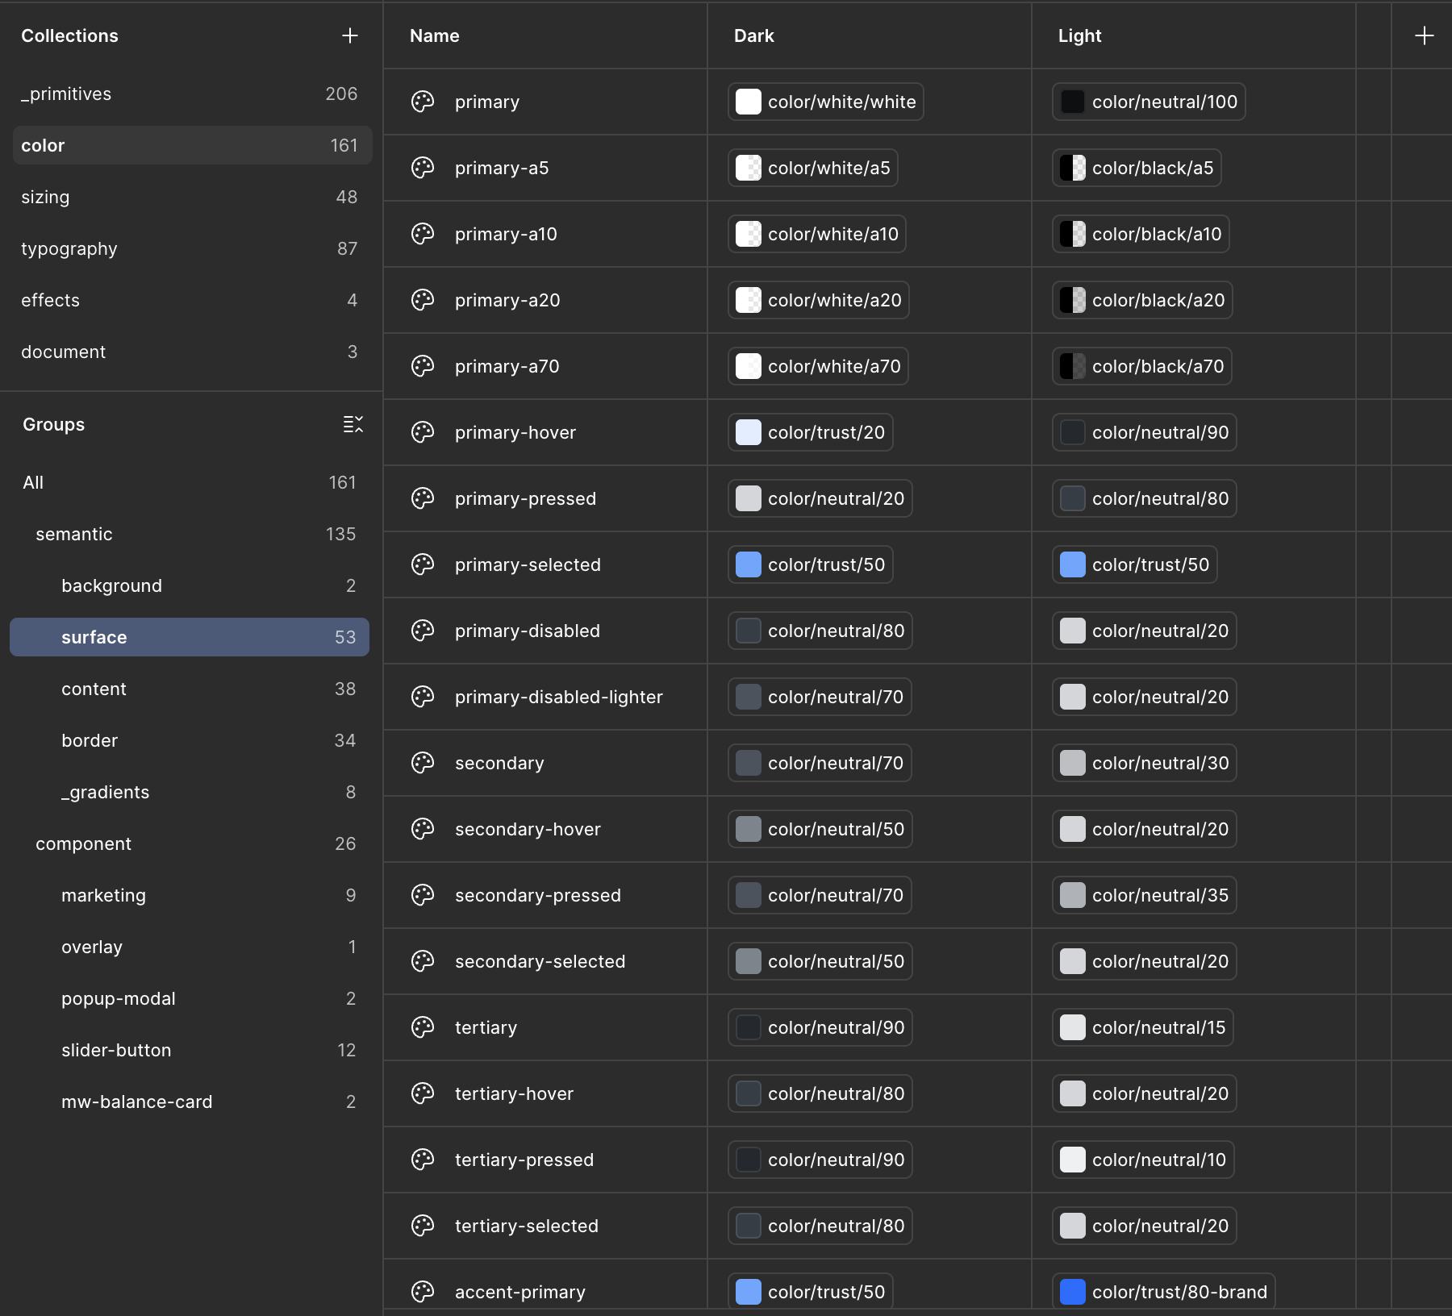
Task: Click the palette icon for primary-hover
Action: [423, 432]
